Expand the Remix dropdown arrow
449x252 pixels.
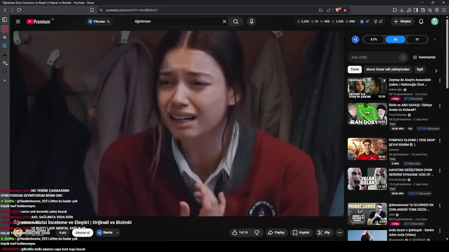pyautogui.click(x=117, y=232)
